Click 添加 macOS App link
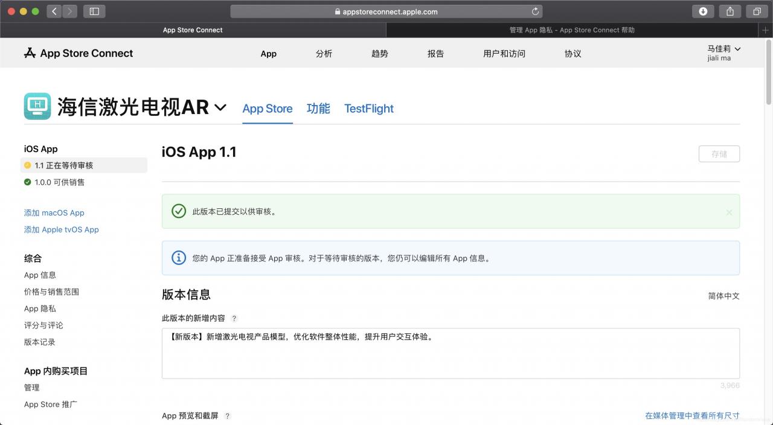 pyautogui.click(x=54, y=213)
